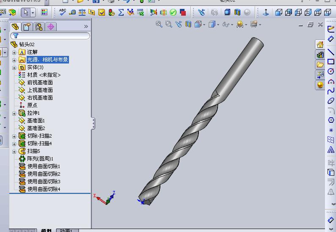Select the Polygon sketch tool
The height and width of the screenshot is (232, 336).
coord(331,120)
